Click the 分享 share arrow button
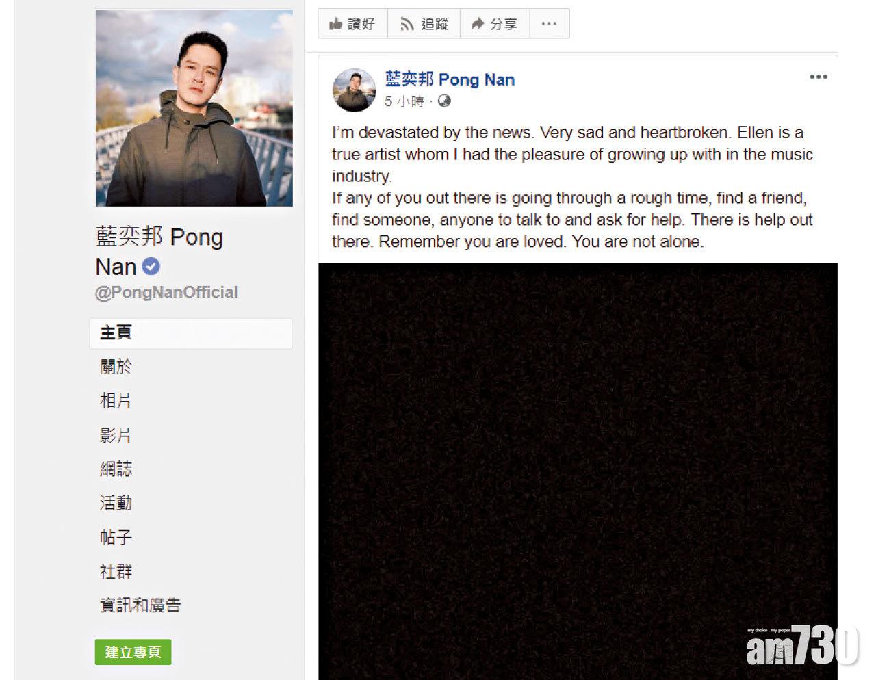876x680 pixels. point(495,24)
